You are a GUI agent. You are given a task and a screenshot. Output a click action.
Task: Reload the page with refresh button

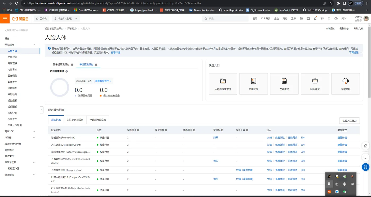[17, 3]
